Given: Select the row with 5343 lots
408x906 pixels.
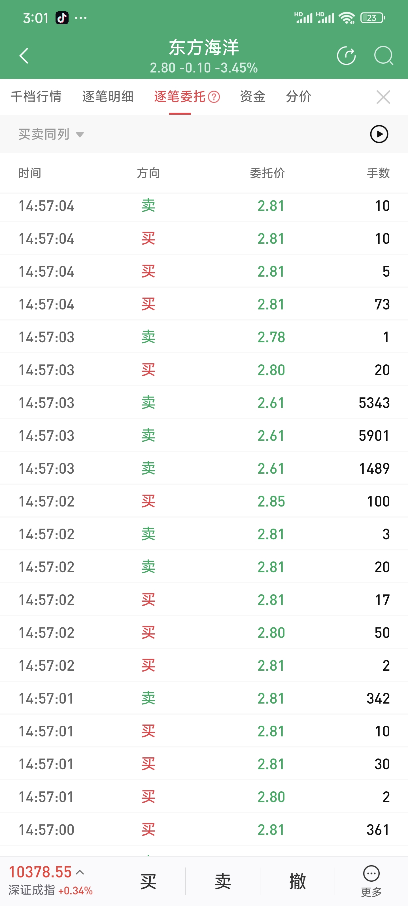Looking at the screenshot, I should coord(204,403).
